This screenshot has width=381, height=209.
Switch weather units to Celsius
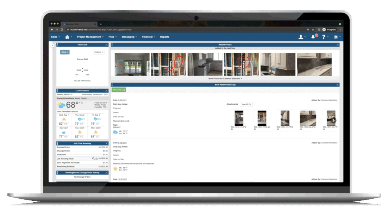(x=82, y=102)
